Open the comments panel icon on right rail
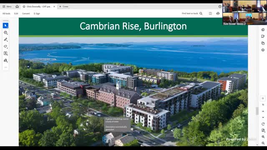This screenshot has height=150, width=267. tap(263, 30)
